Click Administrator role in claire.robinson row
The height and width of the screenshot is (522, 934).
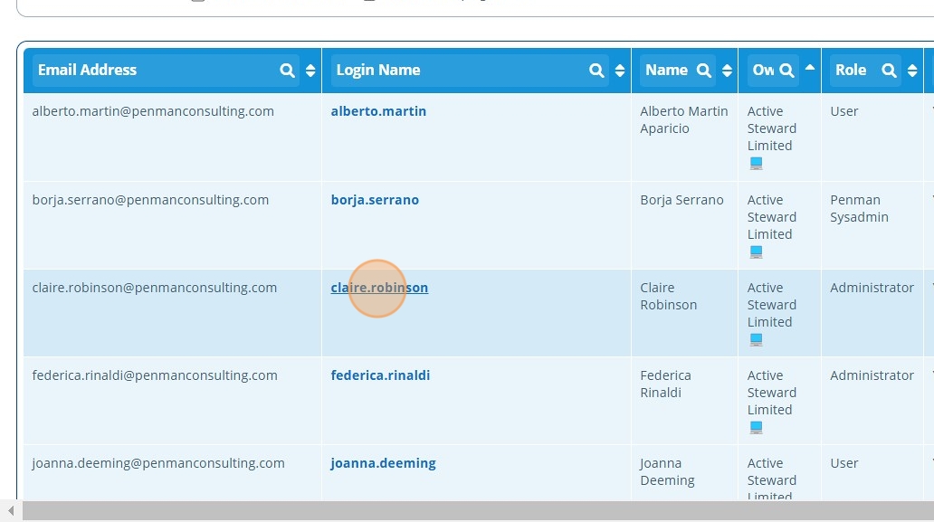(872, 288)
